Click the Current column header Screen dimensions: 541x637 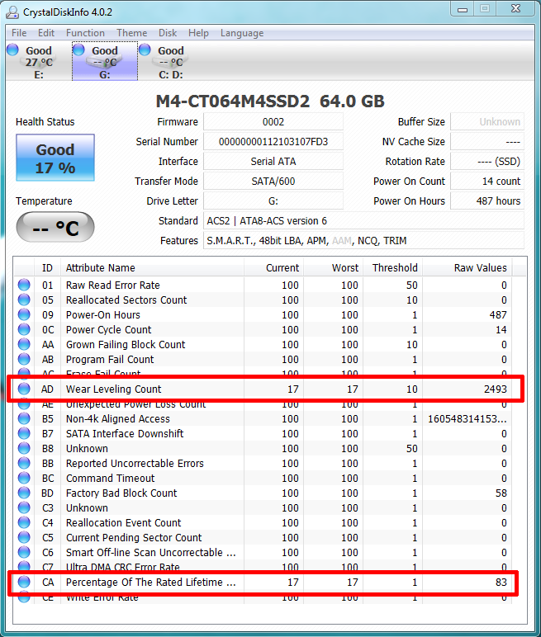tap(273, 267)
